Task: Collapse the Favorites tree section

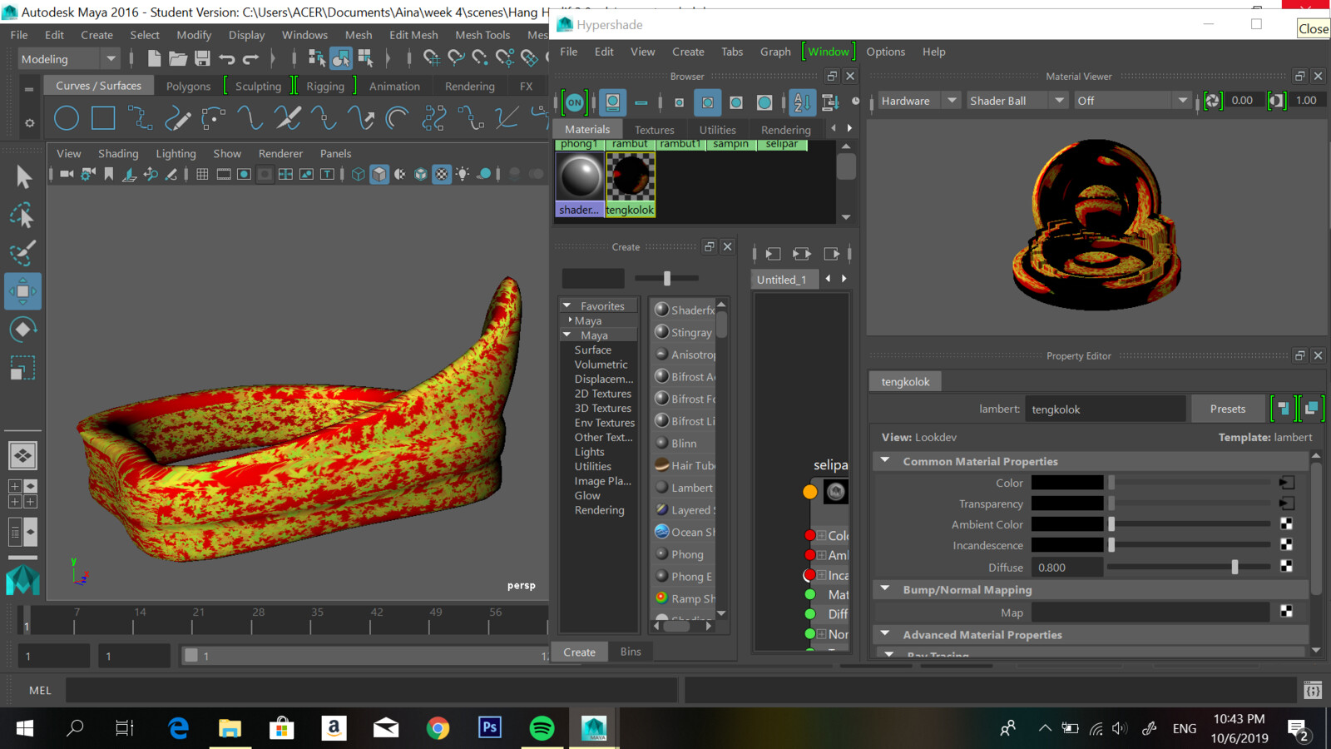Action: [x=567, y=306]
